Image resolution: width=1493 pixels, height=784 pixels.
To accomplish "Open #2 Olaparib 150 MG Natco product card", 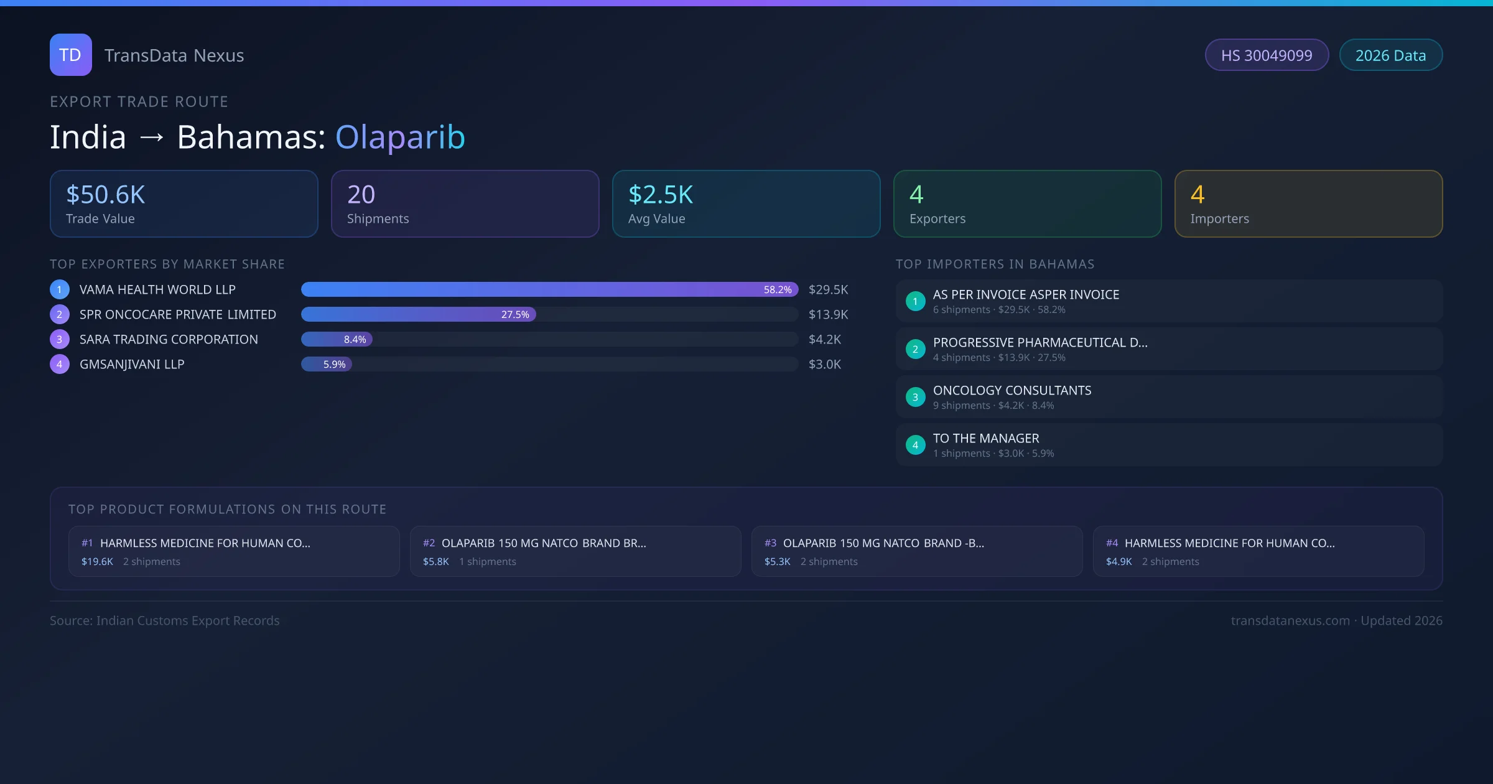I will point(575,551).
